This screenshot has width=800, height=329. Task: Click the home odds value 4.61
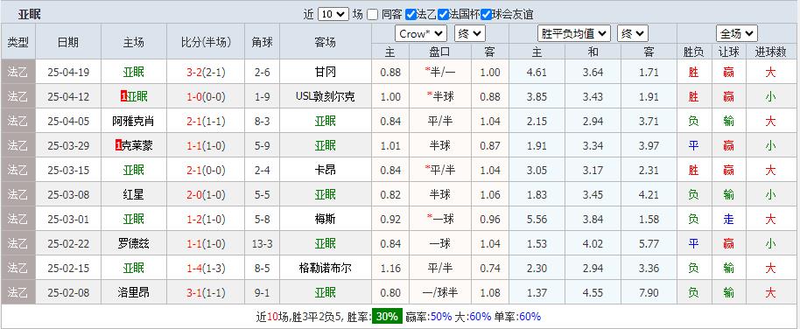tap(537, 72)
